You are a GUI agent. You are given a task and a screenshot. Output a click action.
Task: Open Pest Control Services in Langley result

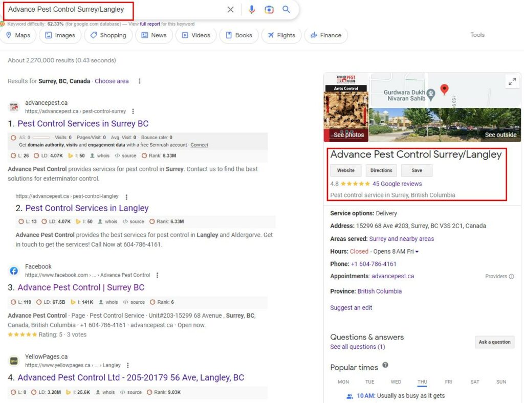point(87,208)
